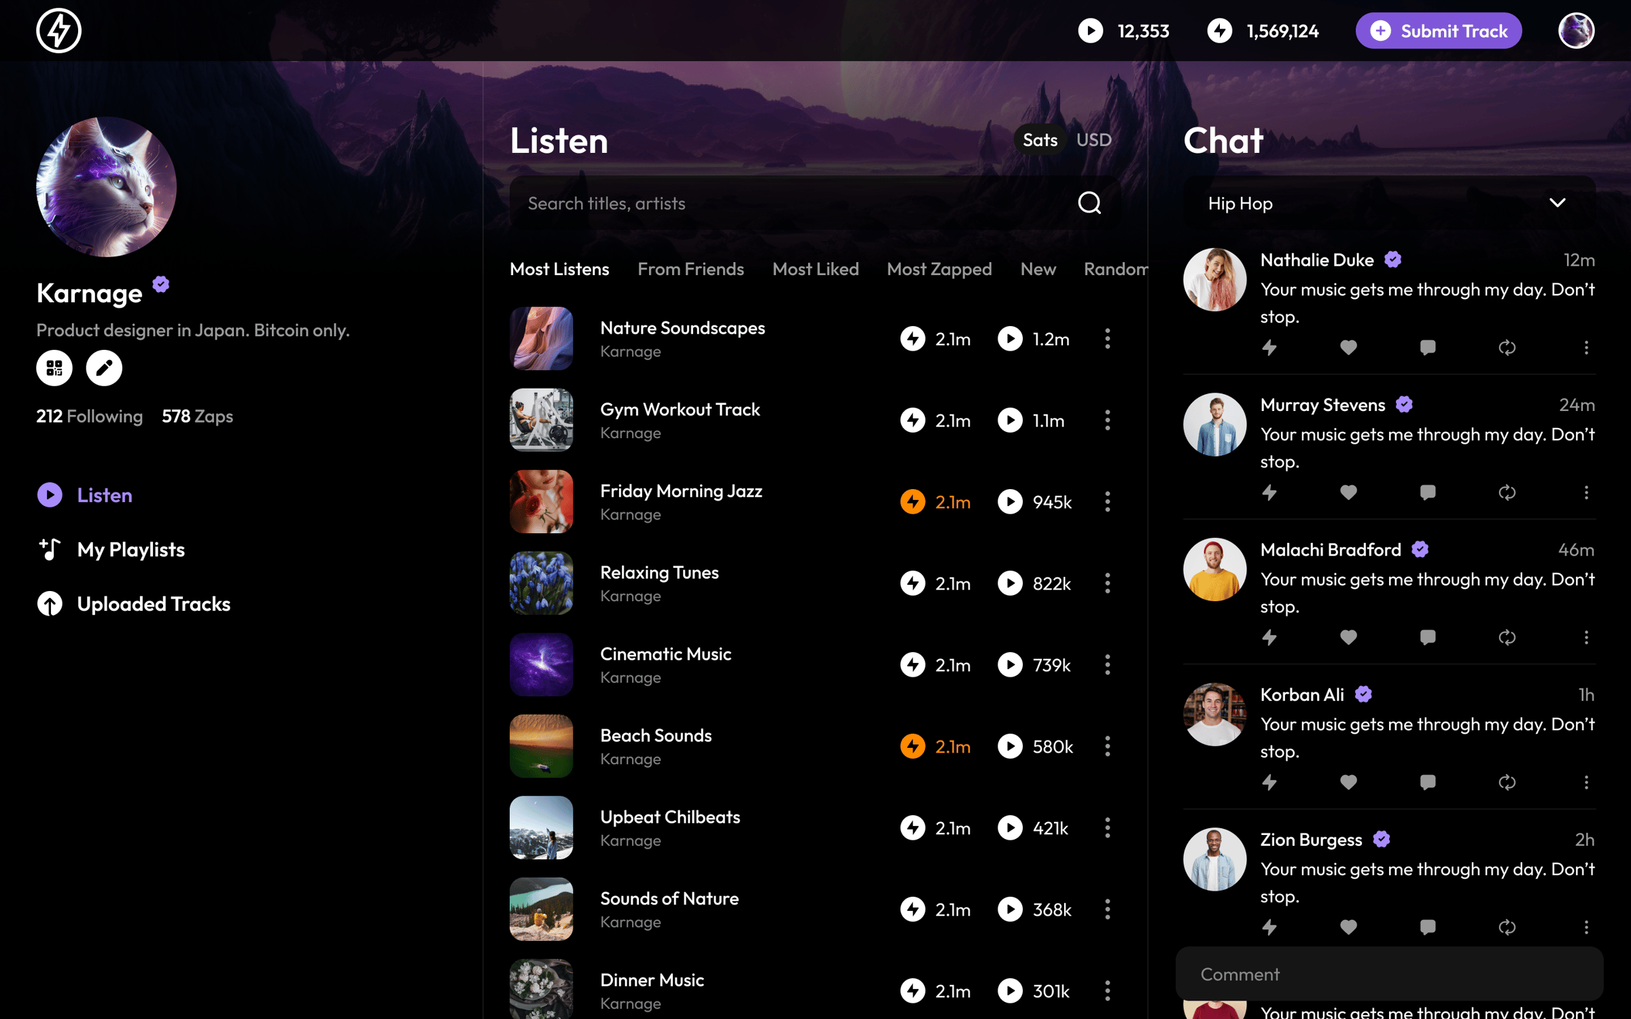Screen dimensions: 1631x1019
Task: Open options menu for Nature Soundscapes track
Action: [x=1107, y=339]
